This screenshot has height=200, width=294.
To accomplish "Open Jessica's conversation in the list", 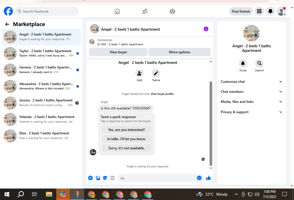I will click(x=41, y=103).
